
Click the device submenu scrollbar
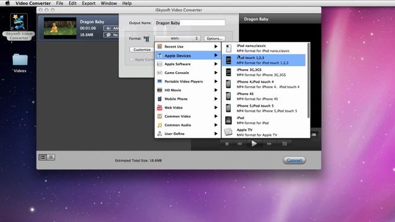309,81
